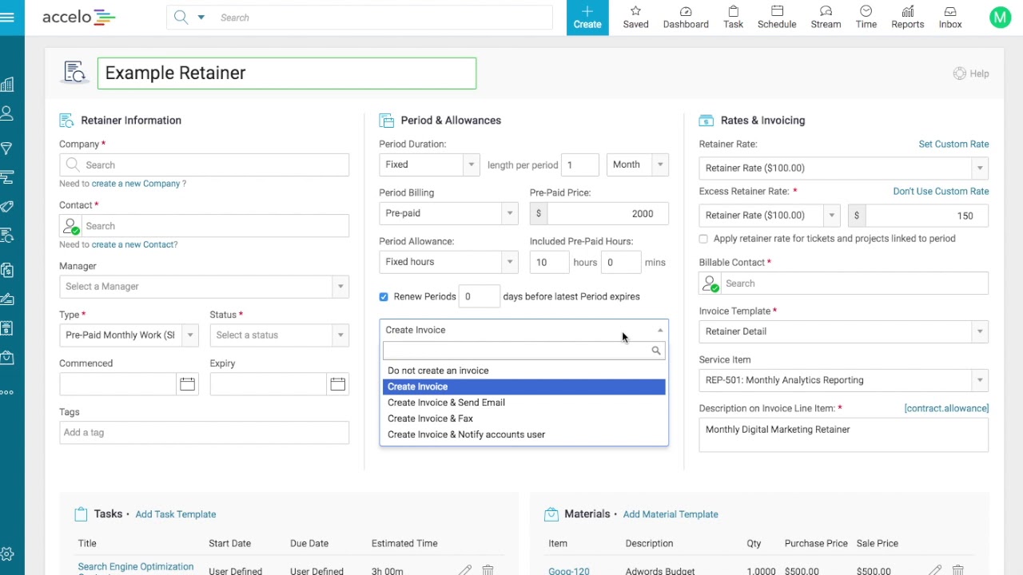Open the search filter dropdown arrow
Viewport: 1023px width, 575px height.
tap(201, 17)
